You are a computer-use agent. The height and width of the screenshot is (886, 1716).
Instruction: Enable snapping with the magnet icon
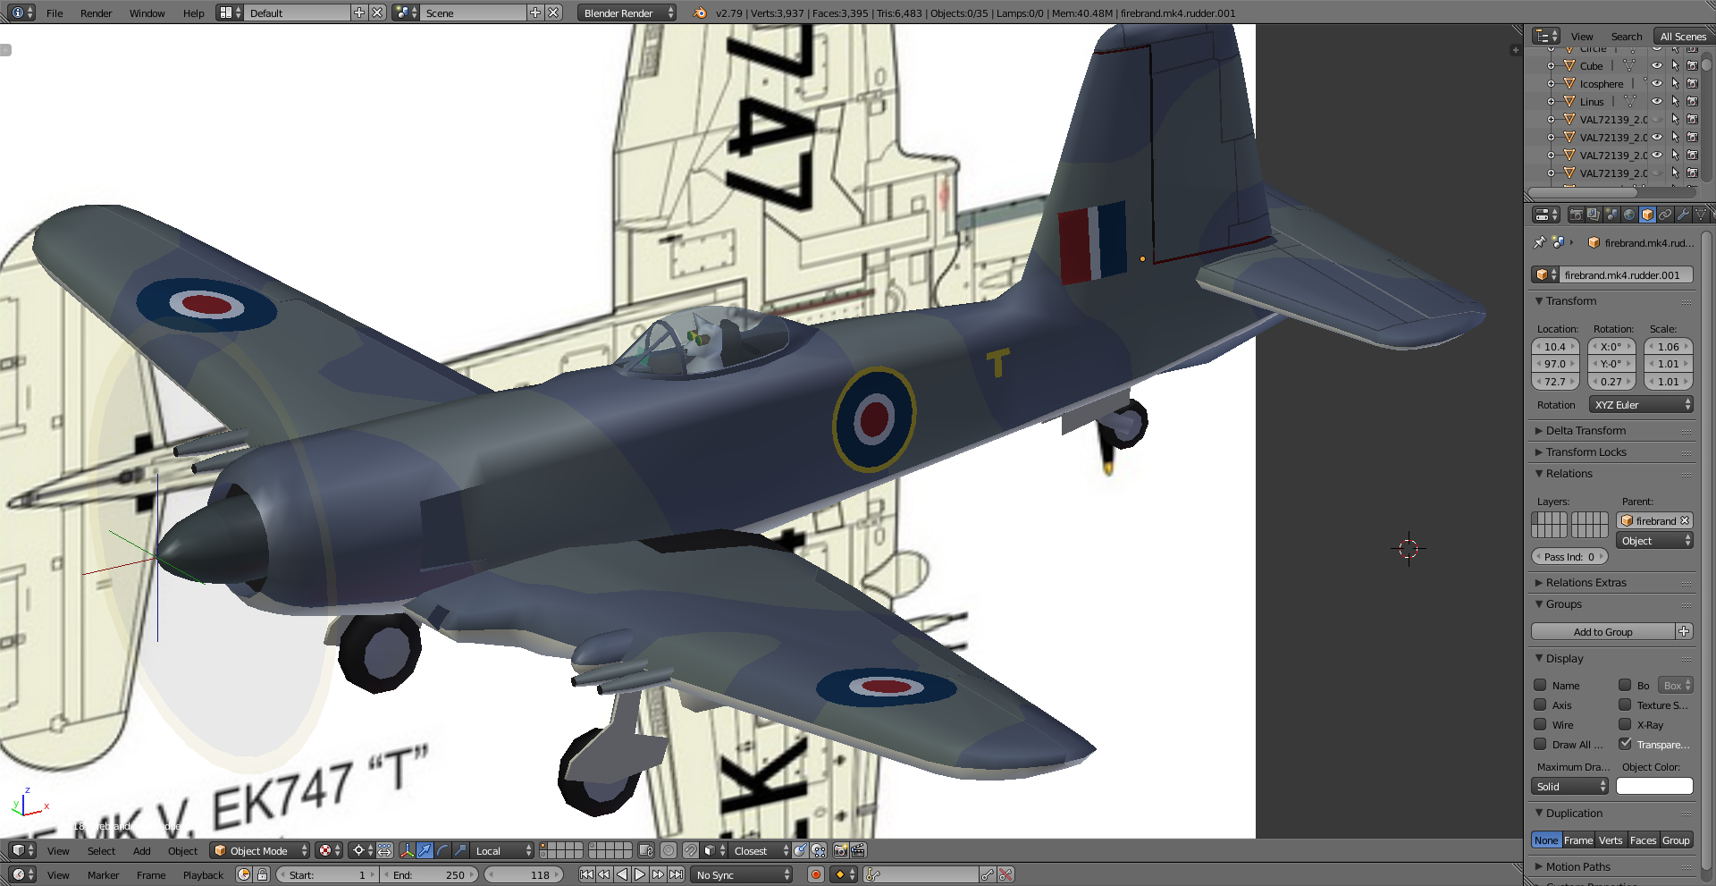coord(692,850)
